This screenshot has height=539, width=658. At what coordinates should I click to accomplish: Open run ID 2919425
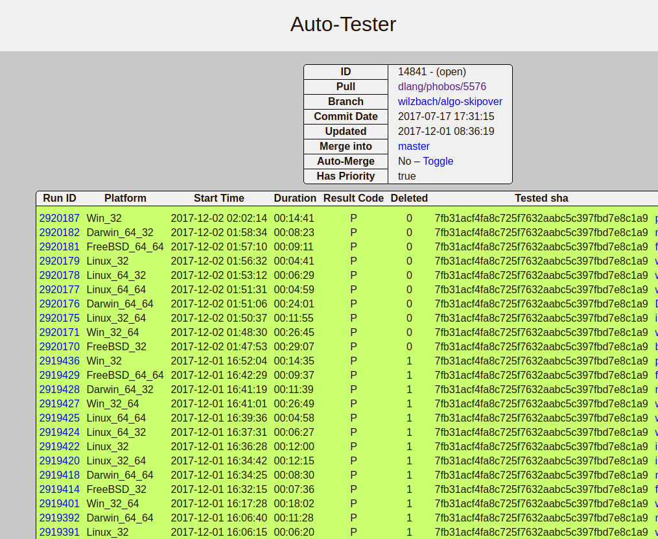(60, 418)
